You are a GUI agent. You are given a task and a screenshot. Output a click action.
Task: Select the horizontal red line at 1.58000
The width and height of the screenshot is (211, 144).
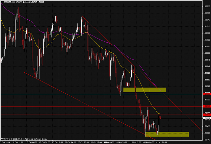tap(101, 94)
